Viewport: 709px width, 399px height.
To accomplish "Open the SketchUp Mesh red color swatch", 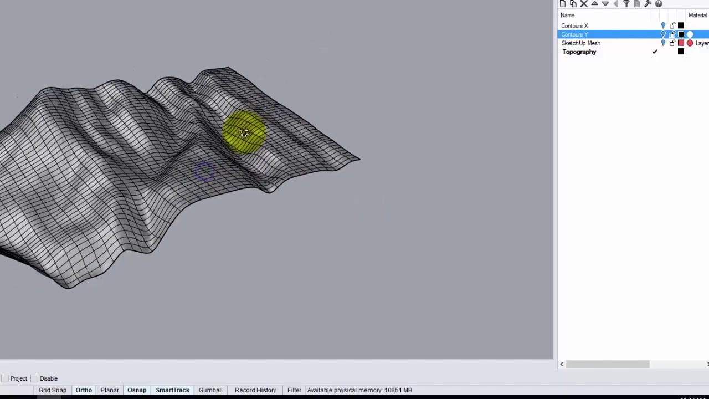I will pos(681,43).
